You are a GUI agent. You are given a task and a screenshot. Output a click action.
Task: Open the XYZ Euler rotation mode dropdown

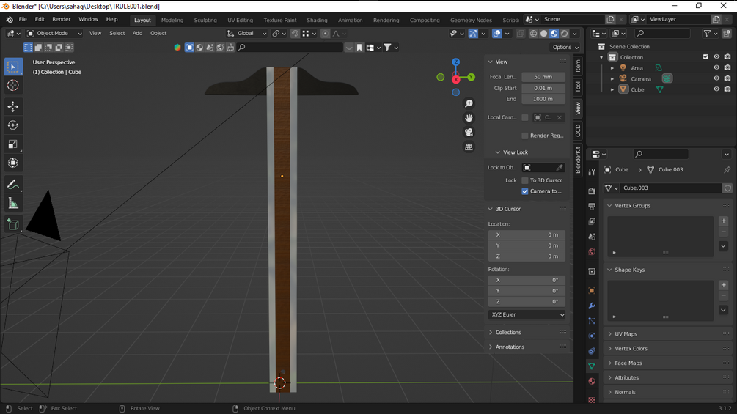tap(527, 314)
